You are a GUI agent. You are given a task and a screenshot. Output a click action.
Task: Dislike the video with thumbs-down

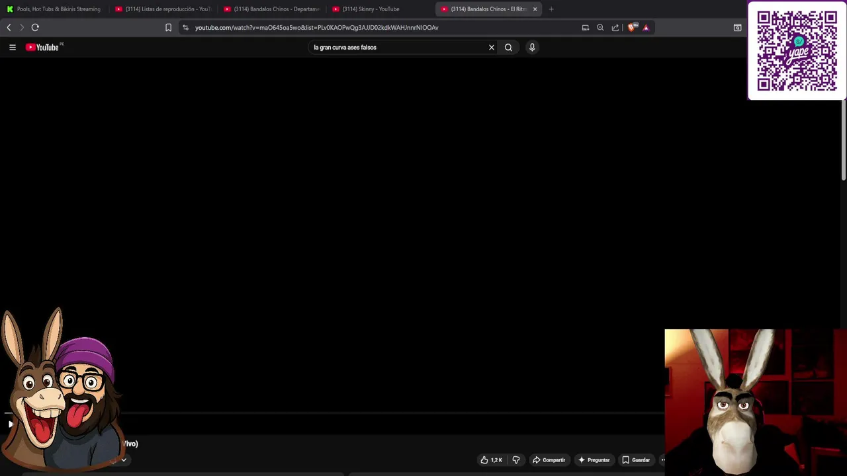pyautogui.click(x=516, y=459)
